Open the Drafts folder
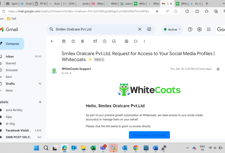225x153 pixels. (10, 84)
